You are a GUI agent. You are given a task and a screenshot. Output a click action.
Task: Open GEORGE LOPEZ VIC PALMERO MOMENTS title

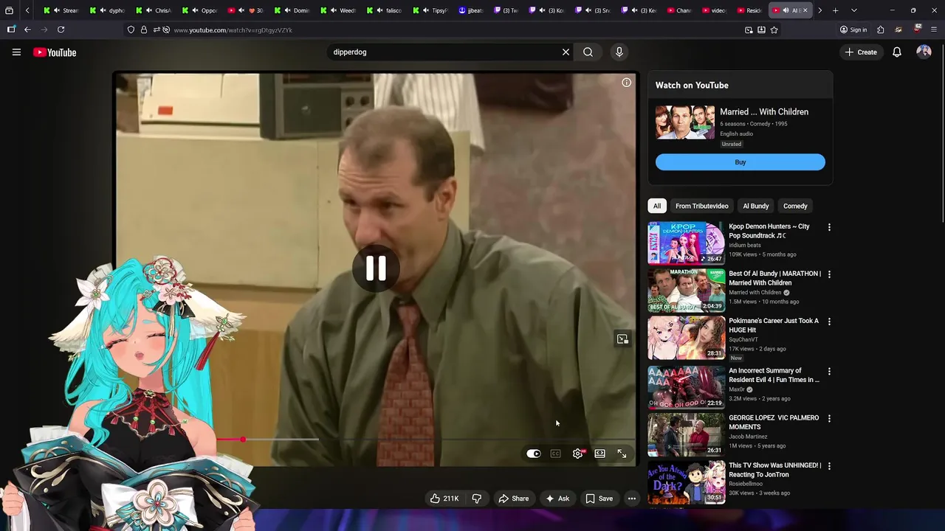pos(774,423)
